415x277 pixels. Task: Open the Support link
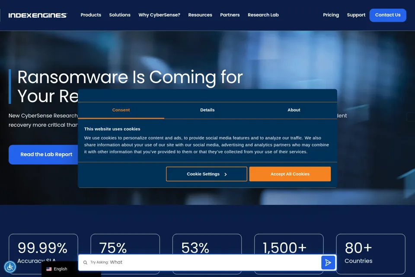pyautogui.click(x=356, y=15)
